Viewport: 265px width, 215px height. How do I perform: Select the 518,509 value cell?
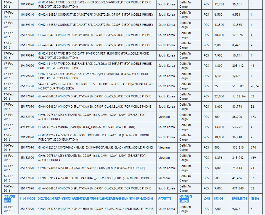(x=238, y=86)
